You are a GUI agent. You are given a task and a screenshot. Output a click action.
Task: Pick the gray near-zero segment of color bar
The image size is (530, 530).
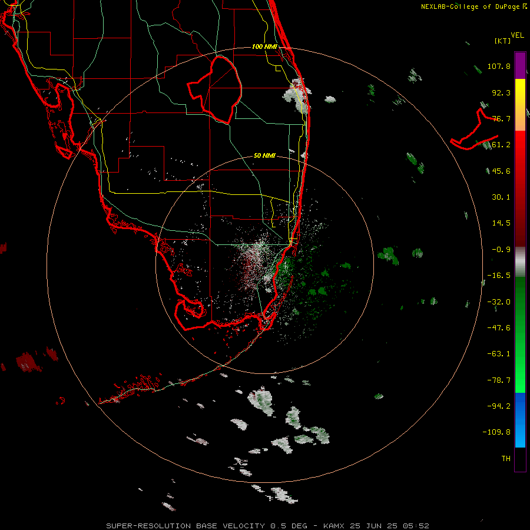(x=520, y=262)
